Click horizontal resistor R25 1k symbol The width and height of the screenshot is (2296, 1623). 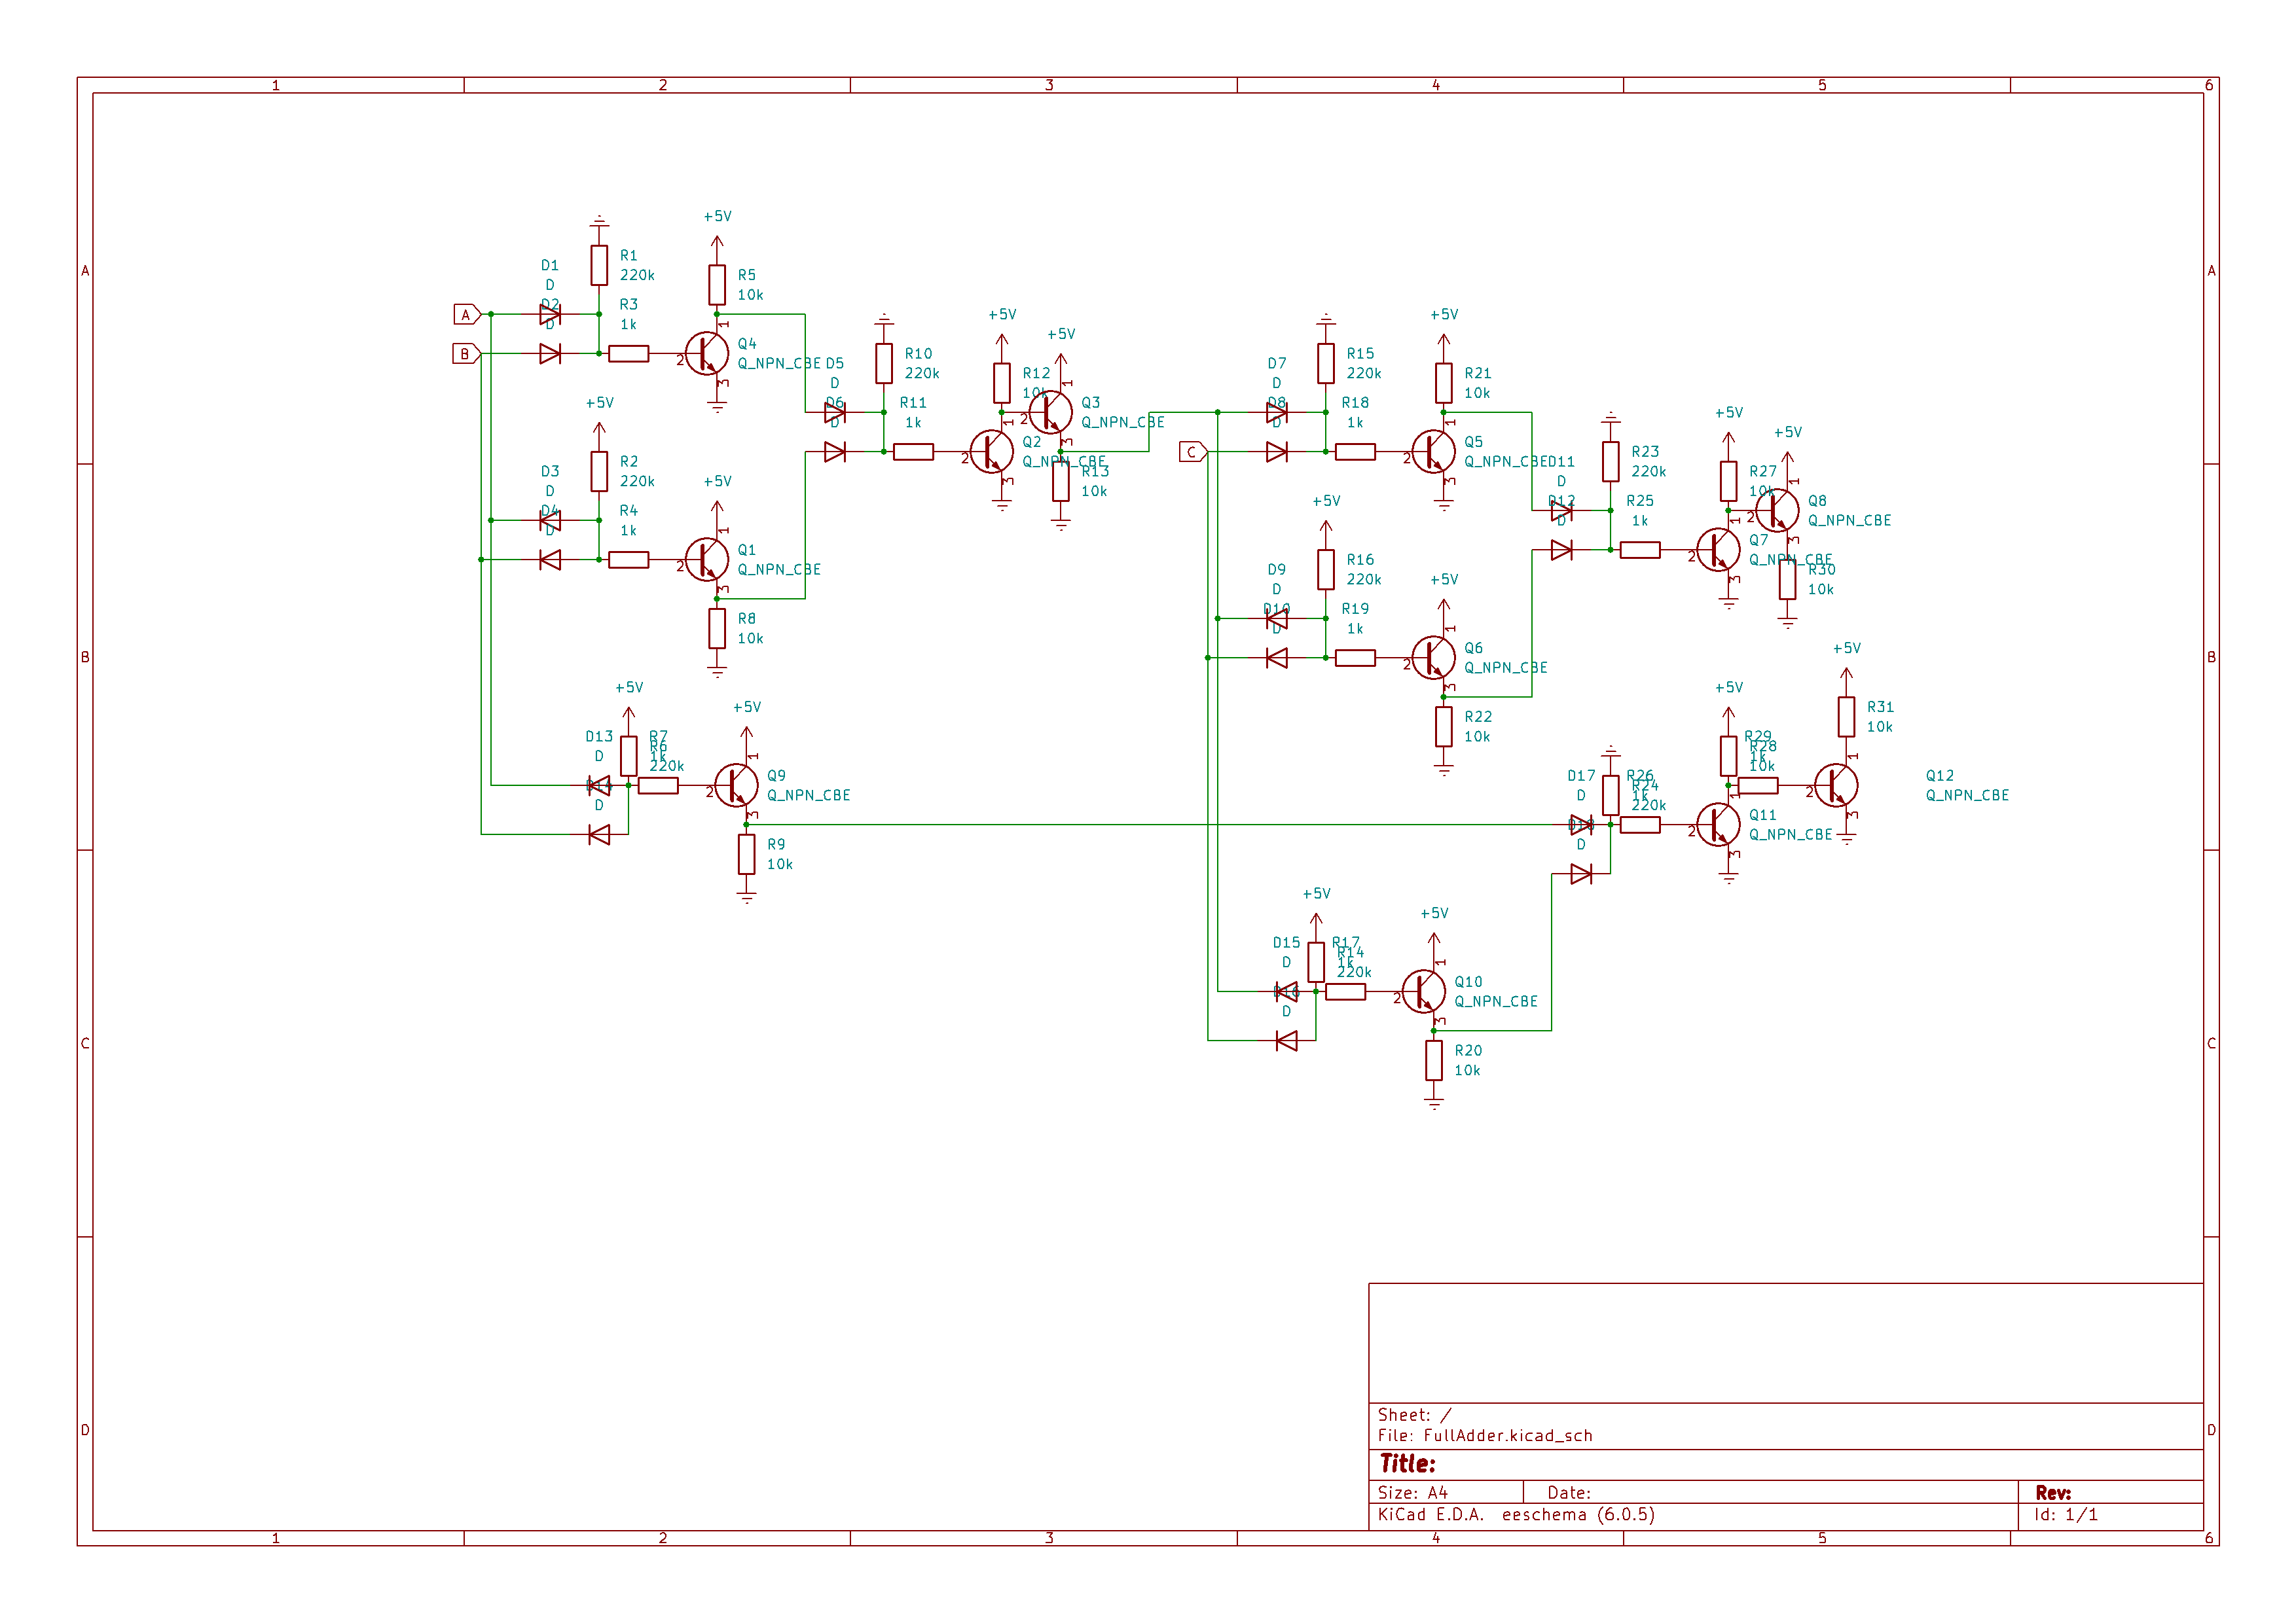1641,550
